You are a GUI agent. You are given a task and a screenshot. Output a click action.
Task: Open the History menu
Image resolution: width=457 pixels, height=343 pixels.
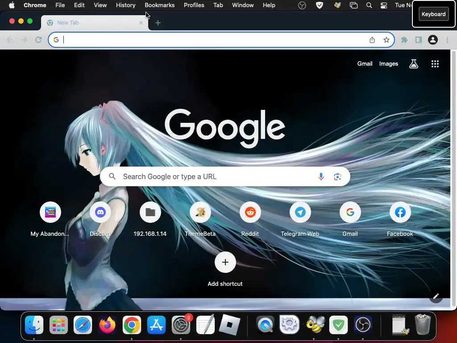coord(125,5)
